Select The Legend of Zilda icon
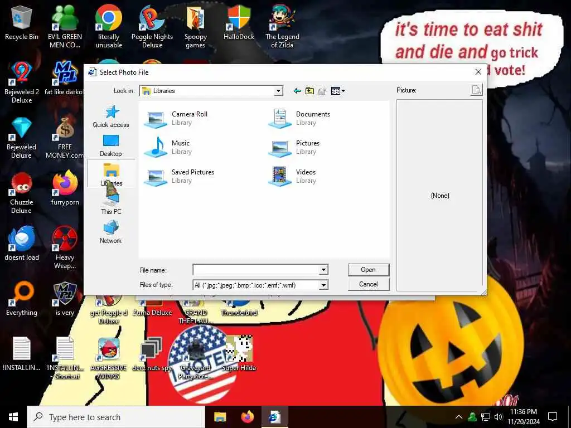The width and height of the screenshot is (571, 428). (x=282, y=26)
